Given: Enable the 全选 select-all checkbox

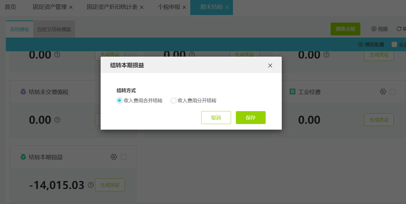Looking at the screenshot, I should point(394,44).
